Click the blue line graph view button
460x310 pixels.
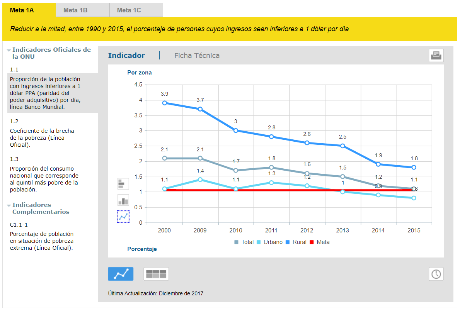(x=121, y=274)
